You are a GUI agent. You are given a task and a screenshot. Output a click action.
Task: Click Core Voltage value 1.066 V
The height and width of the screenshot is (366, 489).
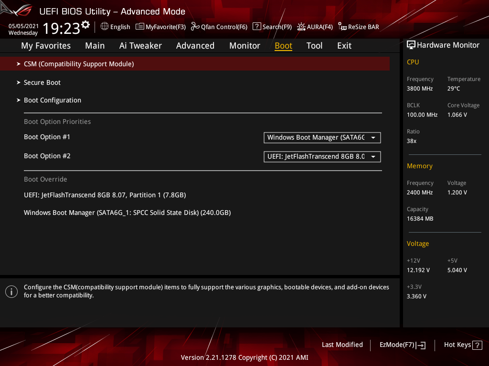pos(457,115)
